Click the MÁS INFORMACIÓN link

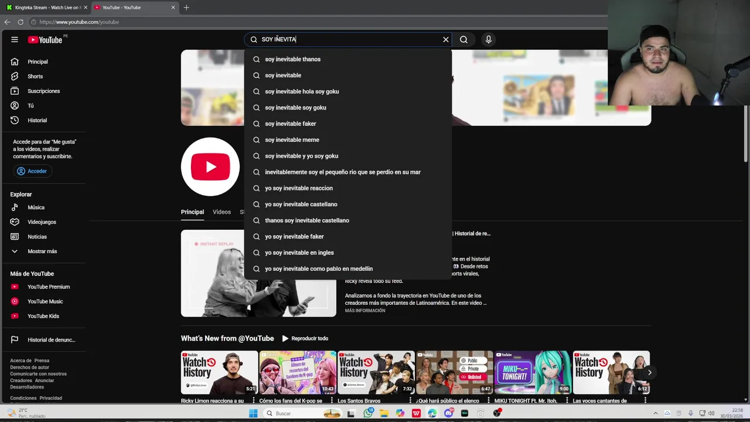click(x=365, y=311)
